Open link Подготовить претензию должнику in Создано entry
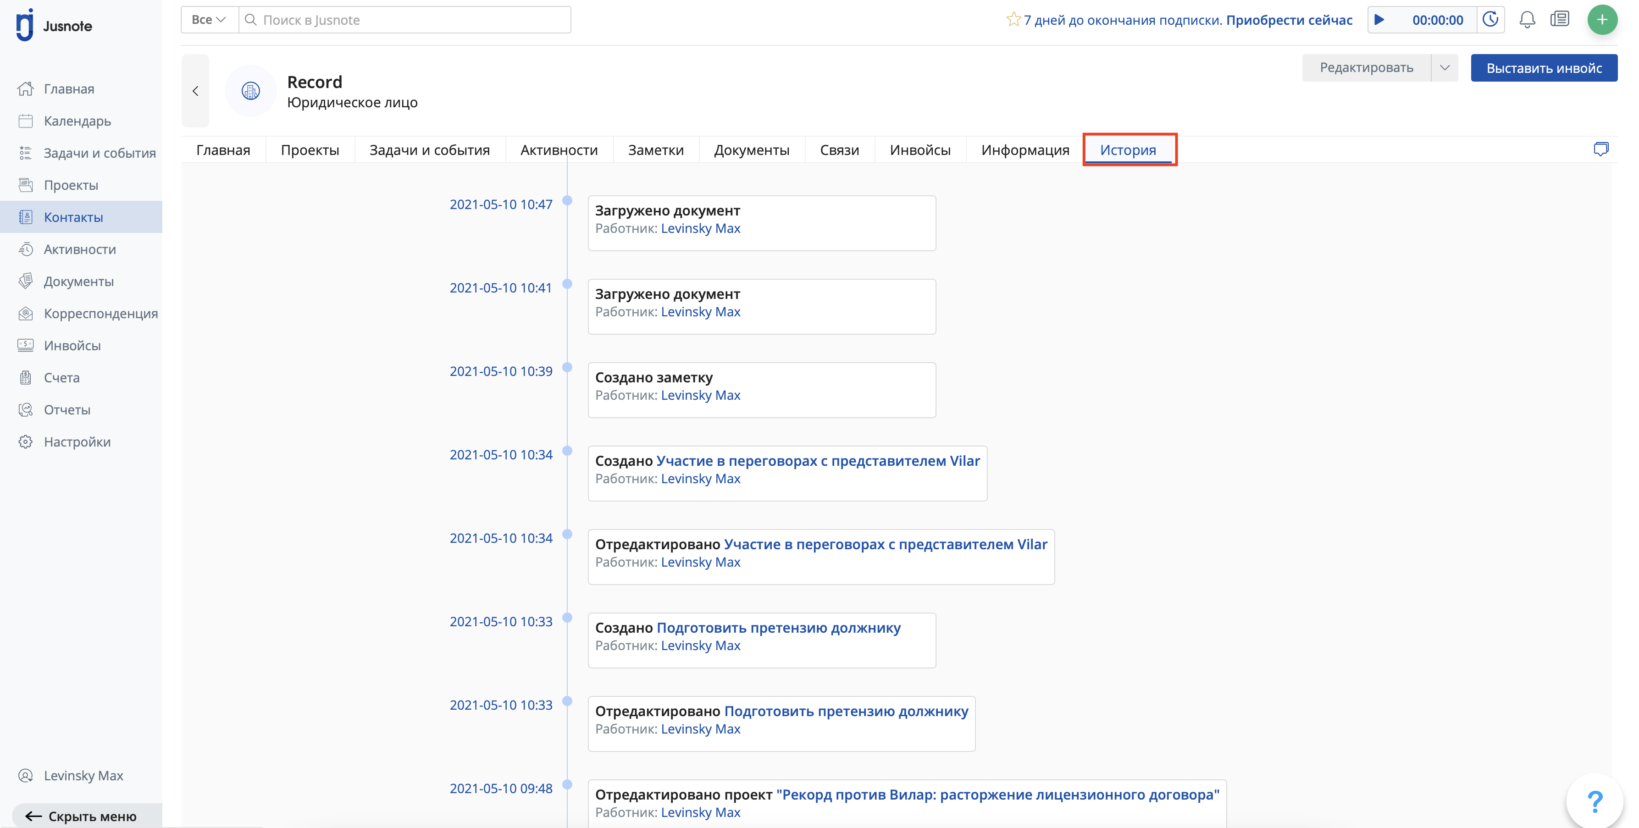Viewport: 1639px width, 828px height. 778,628
